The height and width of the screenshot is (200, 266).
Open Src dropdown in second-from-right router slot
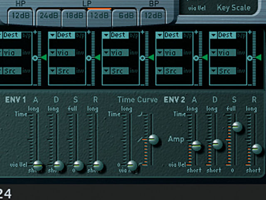click(x=169, y=71)
